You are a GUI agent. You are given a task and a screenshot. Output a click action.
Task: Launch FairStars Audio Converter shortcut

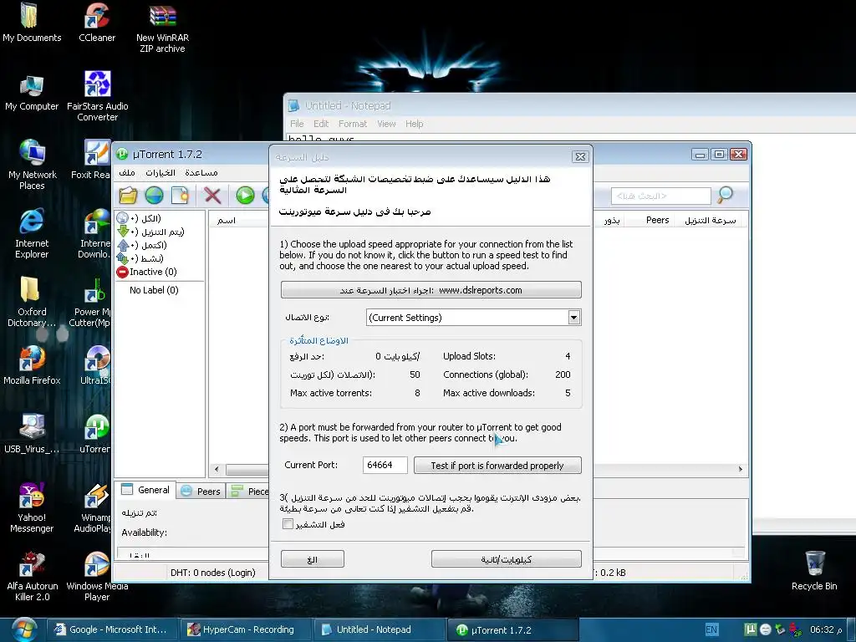pyautogui.click(x=97, y=96)
